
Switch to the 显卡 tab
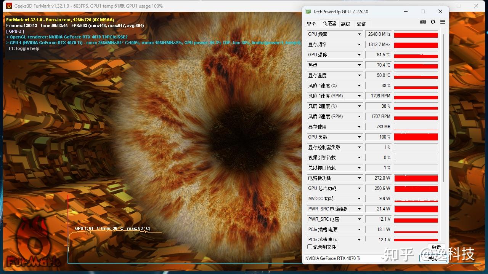311,24
